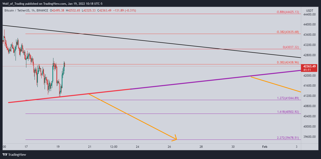Screen dimensions: 321x159
Task: Click the USDT currency label on price axis
Action: [x=310, y=10]
